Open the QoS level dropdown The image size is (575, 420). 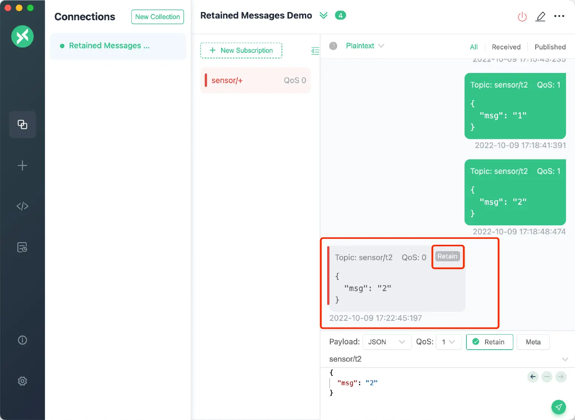pos(448,342)
